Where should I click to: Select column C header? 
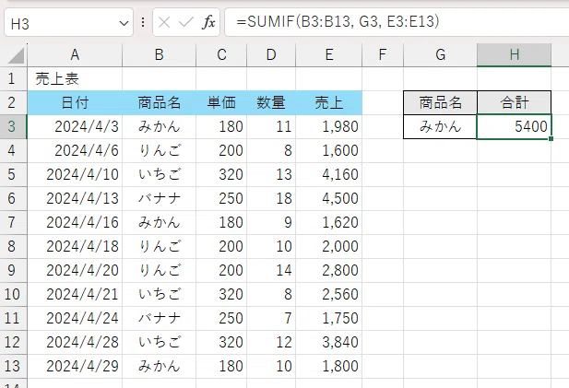[221, 55]
